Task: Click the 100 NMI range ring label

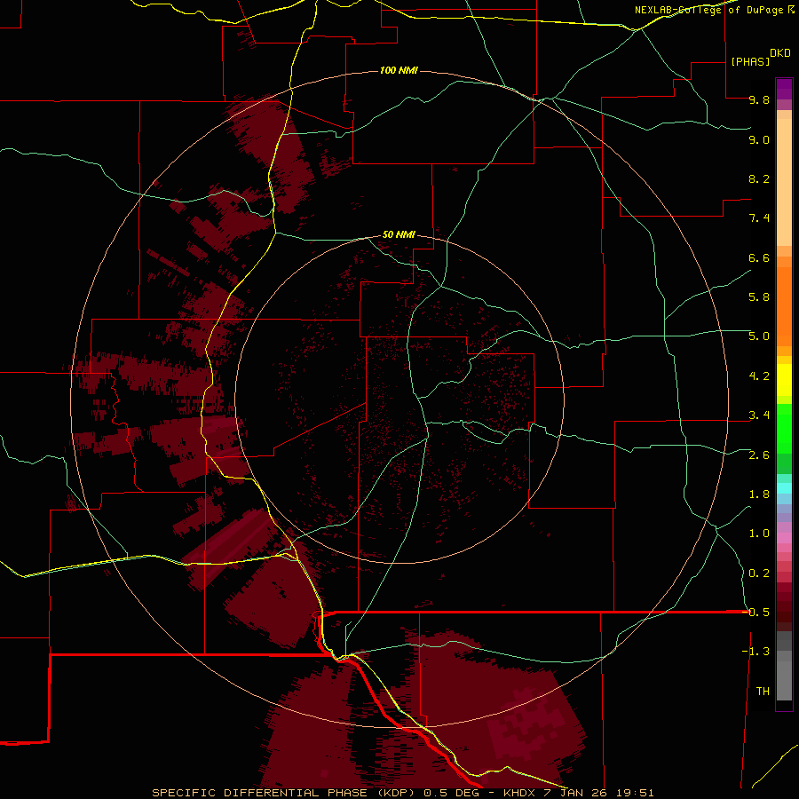Action: (x=399, y=70)
